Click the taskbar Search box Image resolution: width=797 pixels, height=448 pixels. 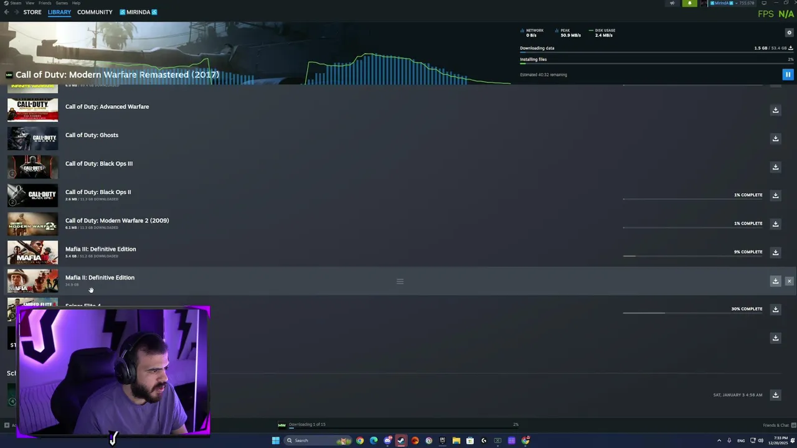pos(318,441)
